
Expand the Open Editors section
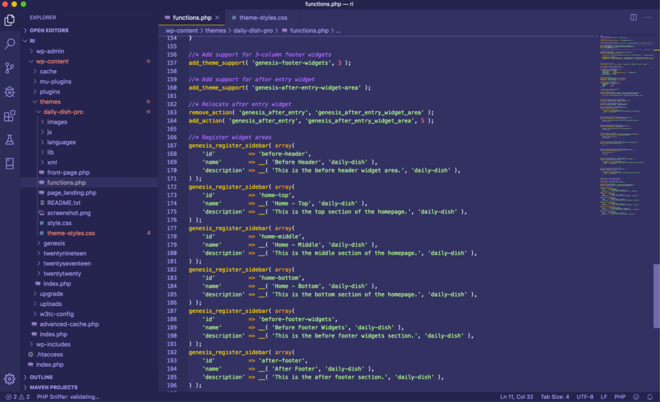[x=49, y=30]
